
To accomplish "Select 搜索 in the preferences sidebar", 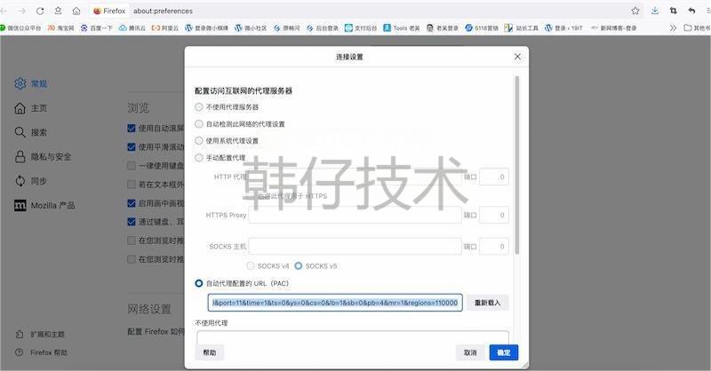I will point(31,132).
